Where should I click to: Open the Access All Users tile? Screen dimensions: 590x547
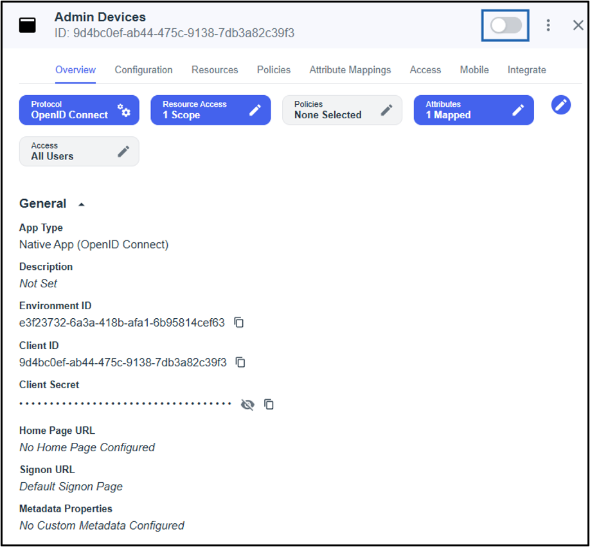[79, 151]
